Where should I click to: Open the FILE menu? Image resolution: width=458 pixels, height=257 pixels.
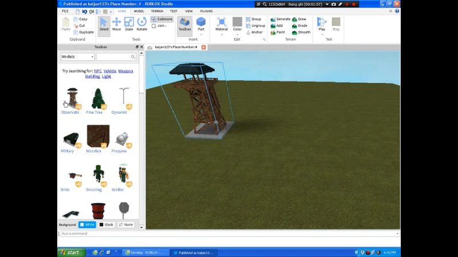[x=65, y=11]
